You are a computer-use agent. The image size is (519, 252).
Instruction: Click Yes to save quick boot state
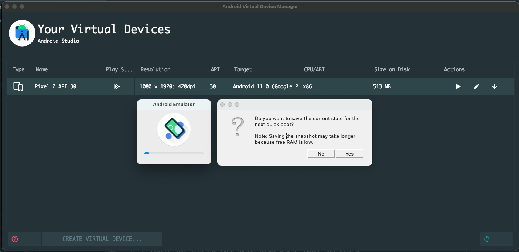(x=349, y=154)
